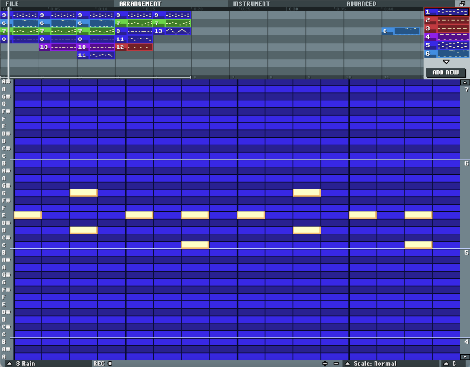
Task: Click the ADD NEW pattern button
Action: 446,72
